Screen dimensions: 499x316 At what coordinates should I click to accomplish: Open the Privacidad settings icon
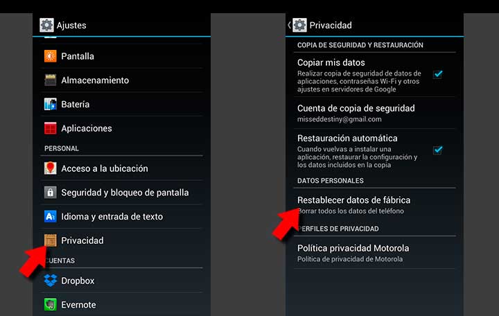coord(51,240)
